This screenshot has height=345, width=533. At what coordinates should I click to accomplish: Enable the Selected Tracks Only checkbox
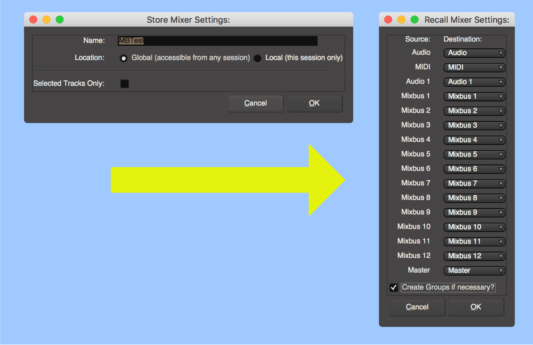[x=125, y=84]
